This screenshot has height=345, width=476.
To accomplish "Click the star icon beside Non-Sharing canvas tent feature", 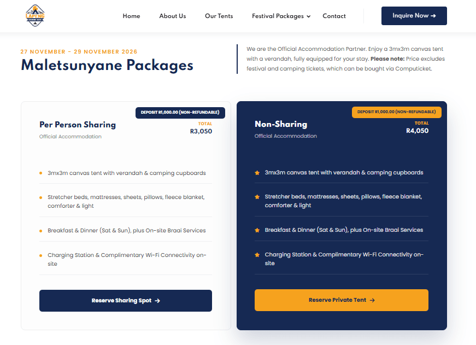I will coord(257,173).
